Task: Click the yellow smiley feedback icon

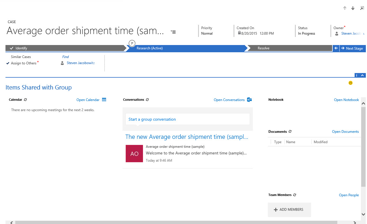Action: click(x=351, y=83)
